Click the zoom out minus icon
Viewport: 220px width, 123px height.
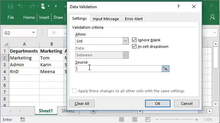[157, 120]
